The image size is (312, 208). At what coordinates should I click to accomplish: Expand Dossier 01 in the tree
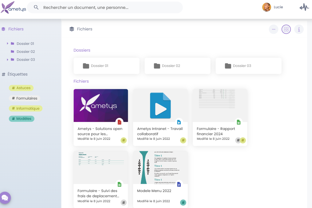(x=8, y=43)
